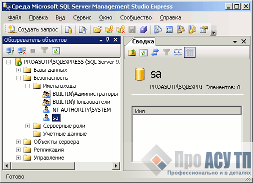The image size is (253, 183).
Task: Click the left arrow of horizontal scrollbar
Action: [6, 166]
